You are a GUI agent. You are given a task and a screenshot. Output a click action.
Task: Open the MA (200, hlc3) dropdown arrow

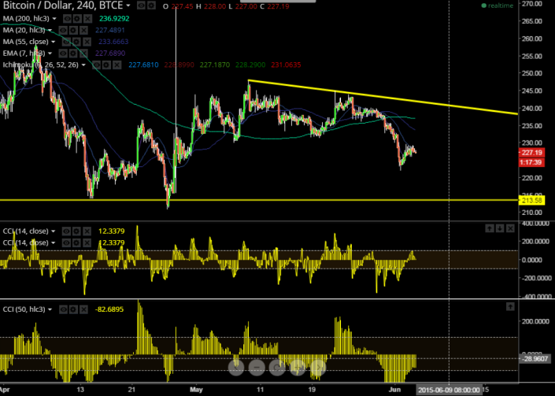coord(54,18)
